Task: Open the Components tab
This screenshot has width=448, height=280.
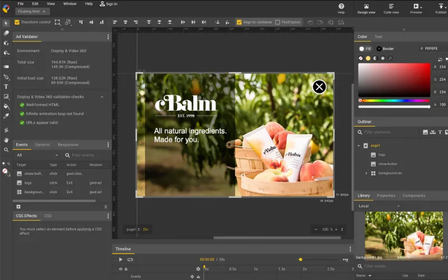Action: [x=414, y=195]
